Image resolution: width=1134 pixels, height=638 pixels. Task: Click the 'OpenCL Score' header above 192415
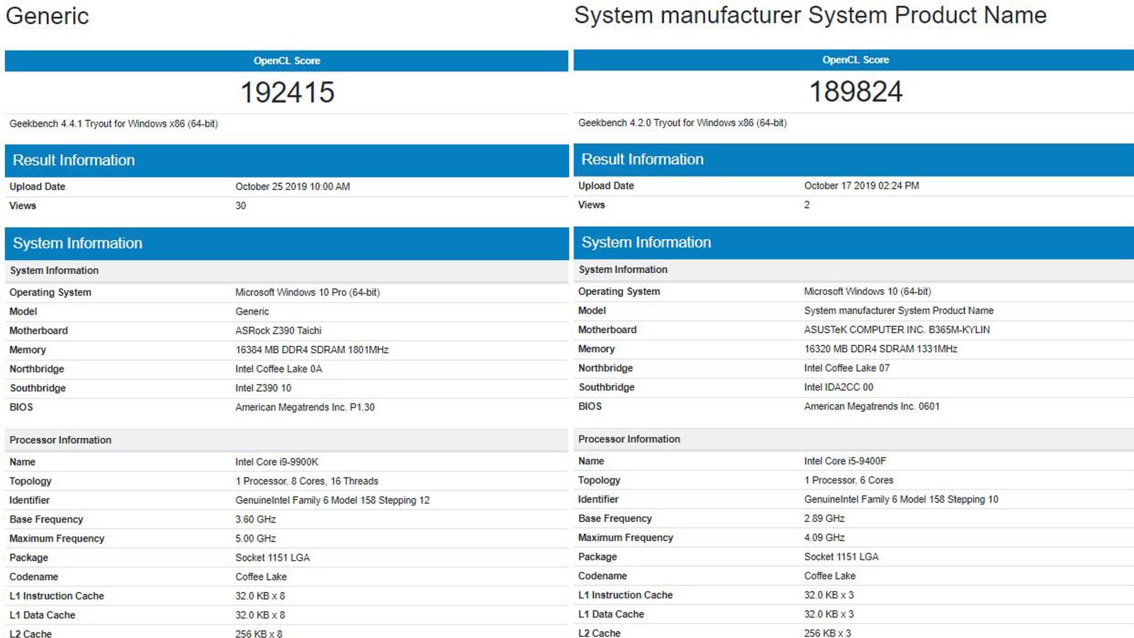click(287, 61)
